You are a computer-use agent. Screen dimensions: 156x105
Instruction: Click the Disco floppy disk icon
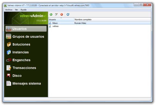[9, 76]
